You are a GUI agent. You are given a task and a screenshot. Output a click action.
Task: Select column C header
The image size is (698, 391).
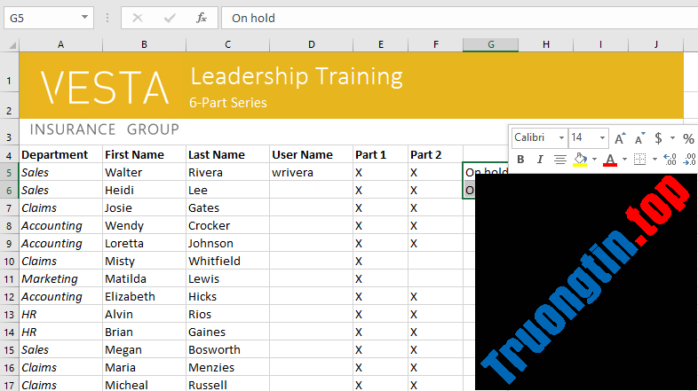point(228,44)
